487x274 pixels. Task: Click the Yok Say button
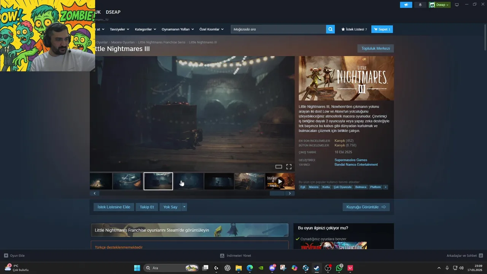(170, 207)
